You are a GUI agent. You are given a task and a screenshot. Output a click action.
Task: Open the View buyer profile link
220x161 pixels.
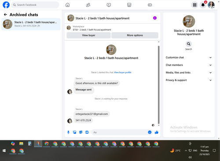[123, 72]
